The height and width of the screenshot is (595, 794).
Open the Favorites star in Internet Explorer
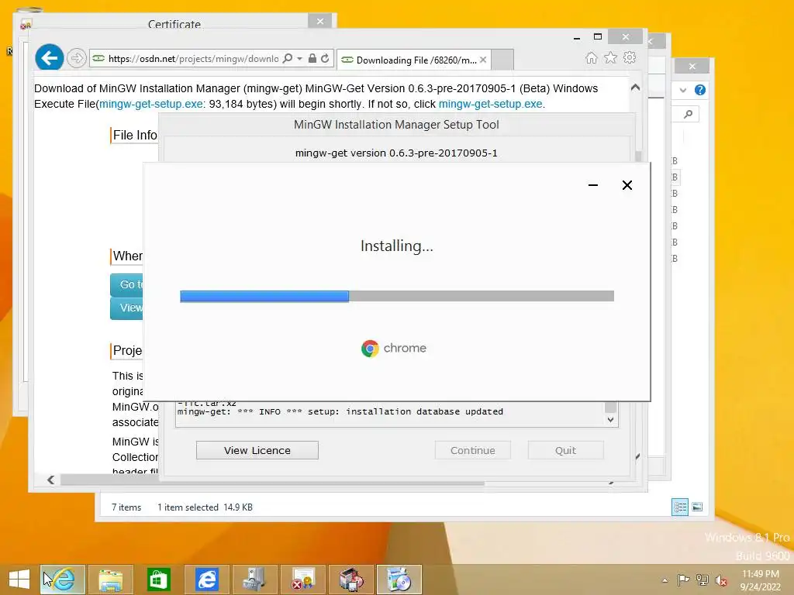[x=611, y=57]
